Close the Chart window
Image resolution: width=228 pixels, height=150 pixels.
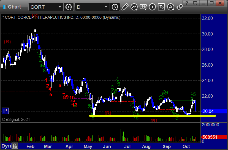(220, 3)
